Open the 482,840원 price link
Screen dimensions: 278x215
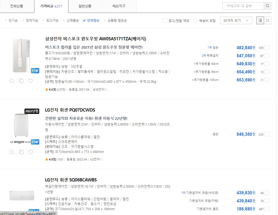click(x=246, y=48)
